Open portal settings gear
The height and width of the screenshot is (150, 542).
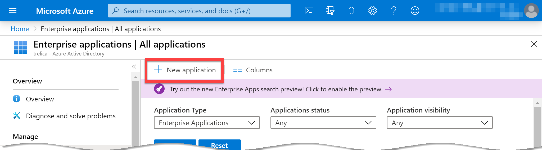pos(372,11)
